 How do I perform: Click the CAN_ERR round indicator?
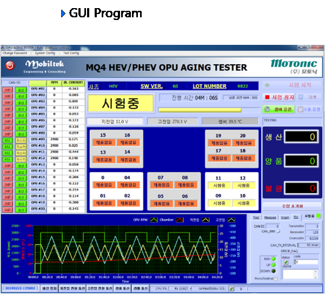(x=278, y=231)
